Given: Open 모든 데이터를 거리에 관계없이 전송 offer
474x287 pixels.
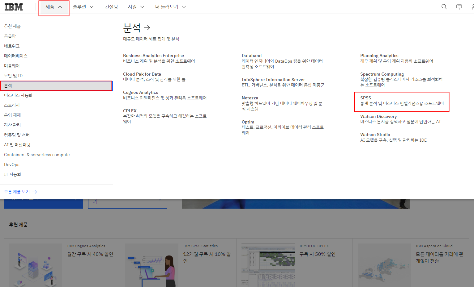Looking at the screenshot, I should 439,258.
